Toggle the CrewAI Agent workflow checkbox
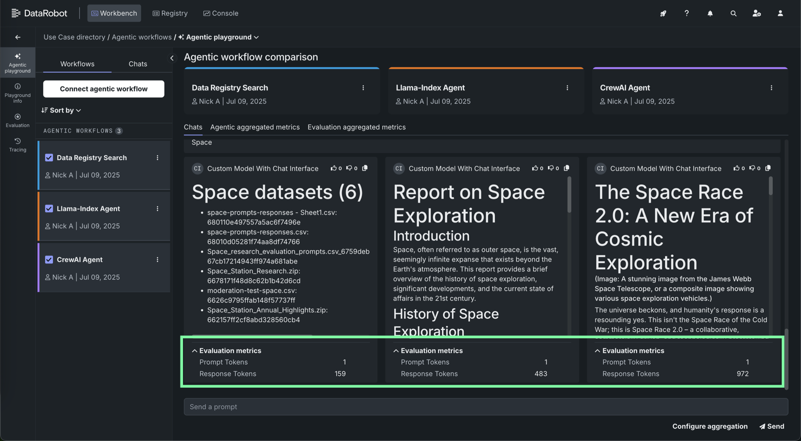The width and height of the screenshot is (801, 441). (49, 260)
